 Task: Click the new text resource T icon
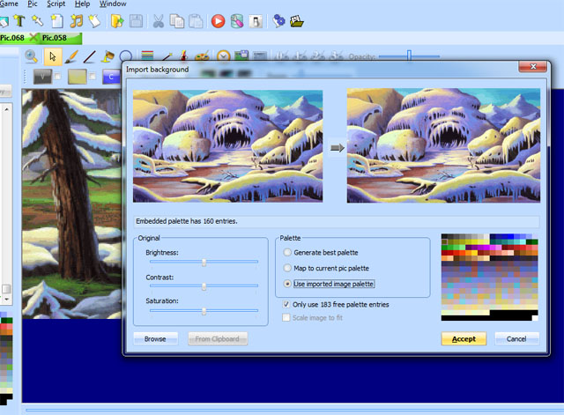tap(19, 21)
